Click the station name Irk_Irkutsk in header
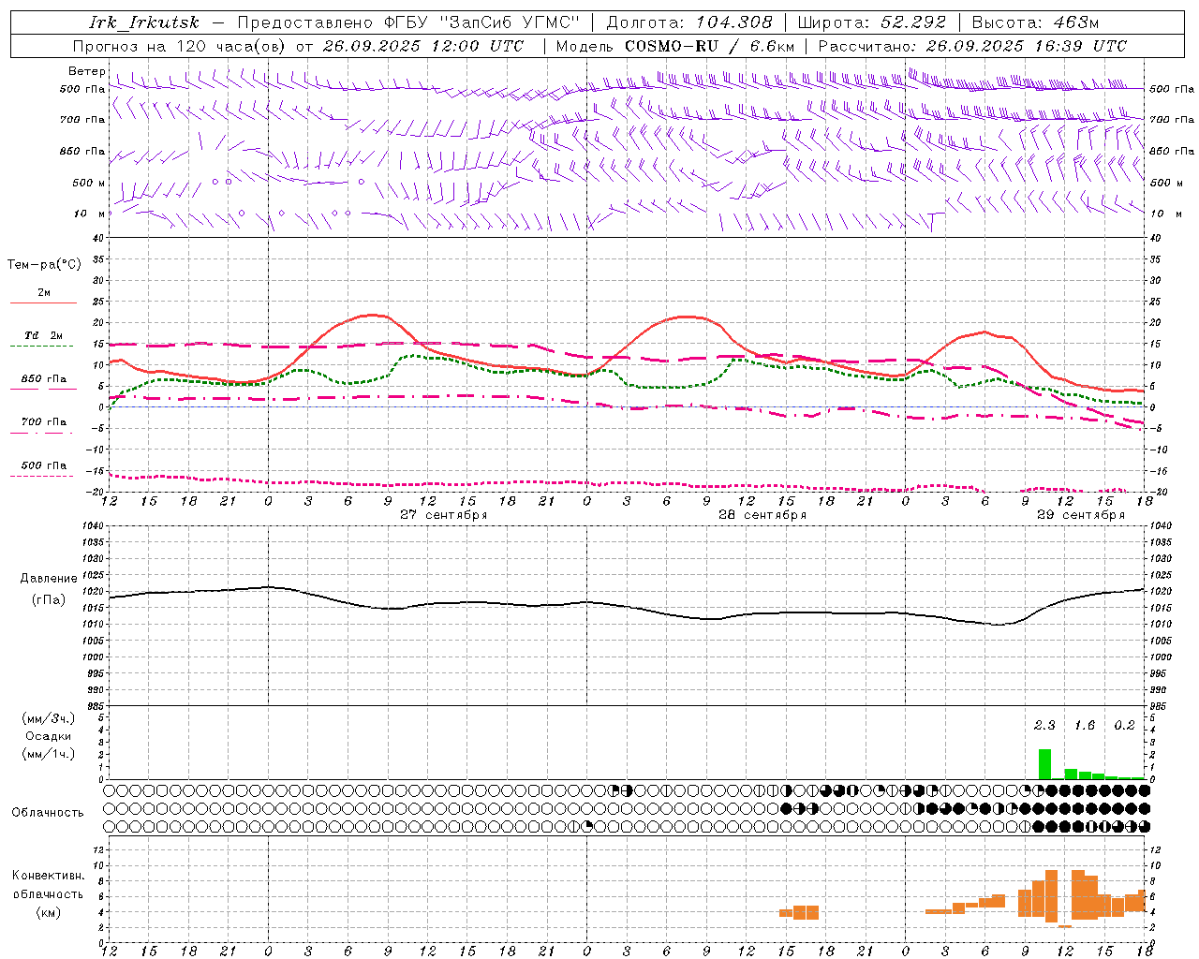Screen dimensions: 1199x959 (144, 22)
